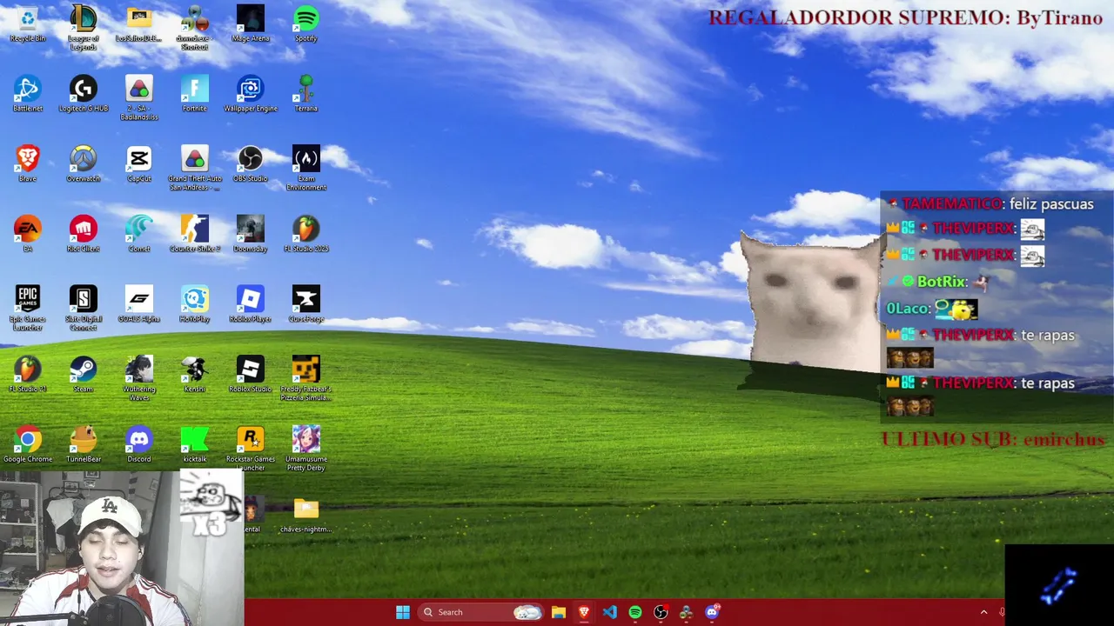Open Wallpaper Engine shortcut

pyautogui.click(x=251, y=94)
